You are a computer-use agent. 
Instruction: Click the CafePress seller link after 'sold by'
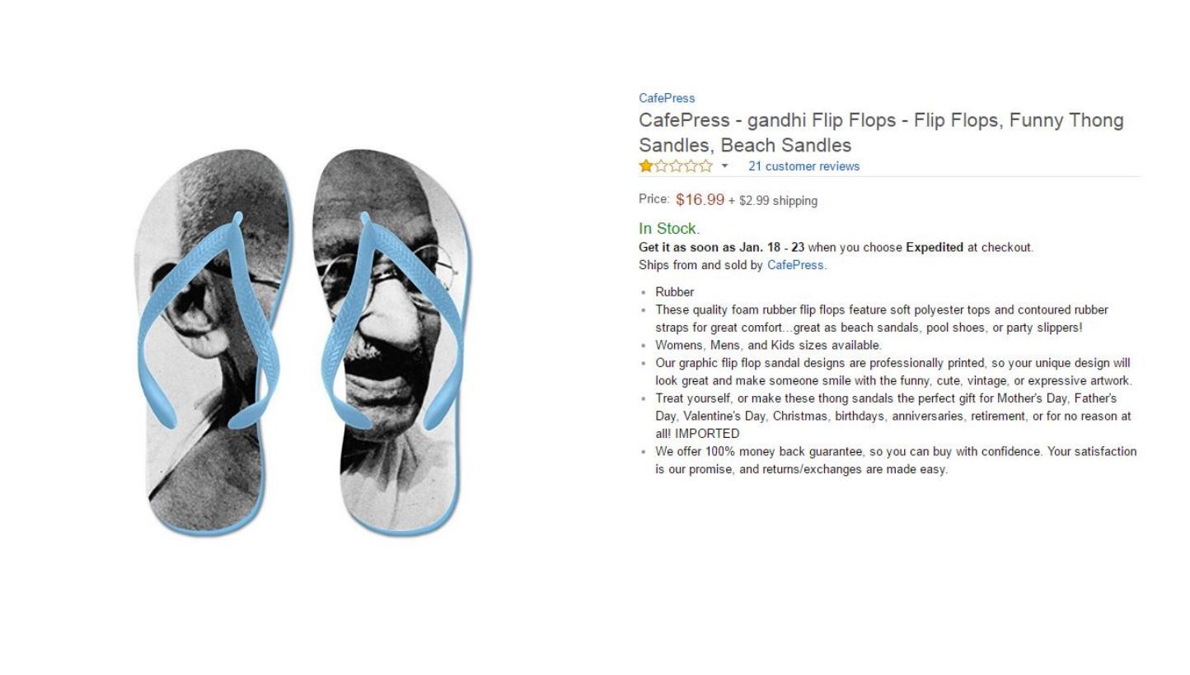(795, 265)
